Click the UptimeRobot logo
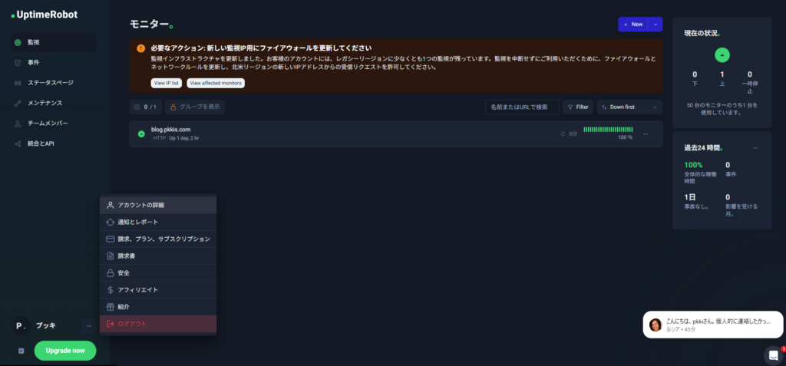This screenshot has width=786, height=366. 44,15
